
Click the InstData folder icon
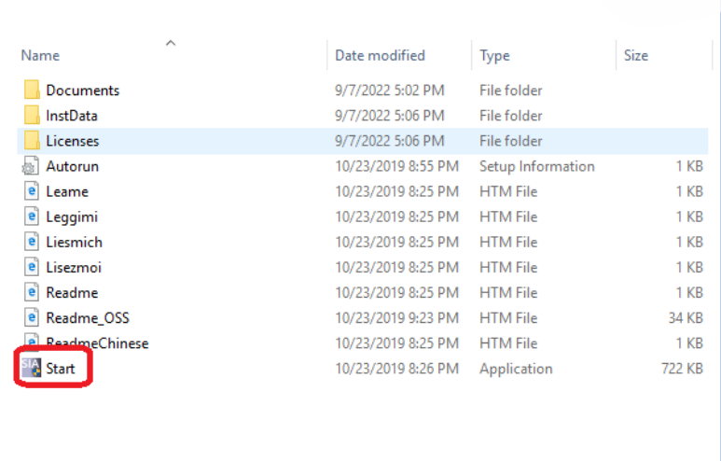point(32,116)
